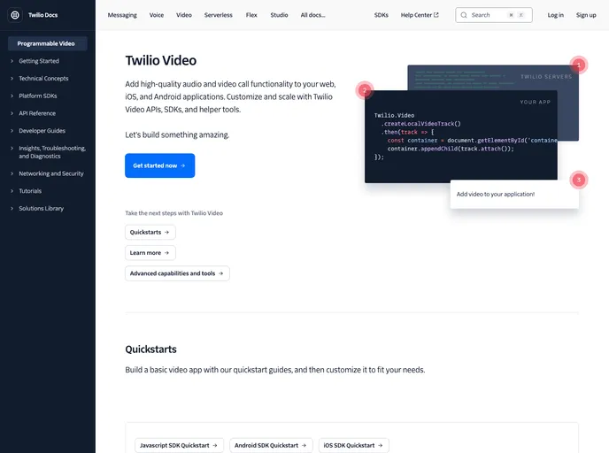This screenshot has width=609, height=453.
Task: Open the All docs... menu
Action: (312, 15)
